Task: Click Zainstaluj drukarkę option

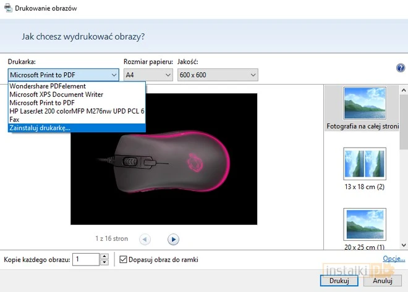Action: (40, 128)
